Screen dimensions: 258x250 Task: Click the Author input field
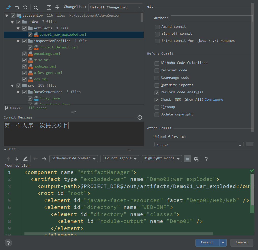tap(211, 18)
